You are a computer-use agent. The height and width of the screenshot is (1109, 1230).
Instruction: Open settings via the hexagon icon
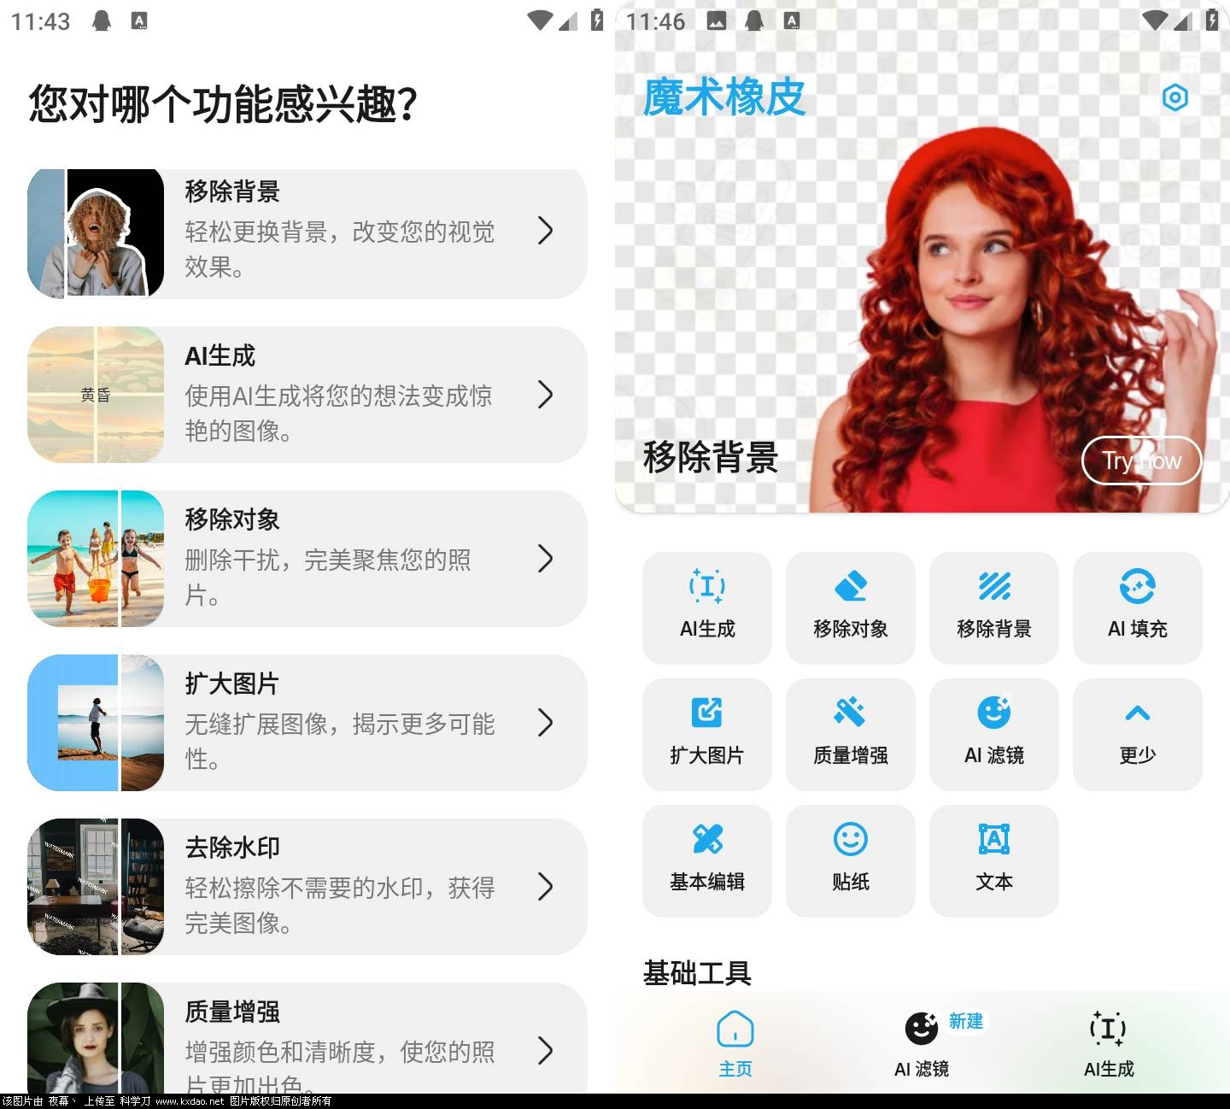[x=1175, y=97]
